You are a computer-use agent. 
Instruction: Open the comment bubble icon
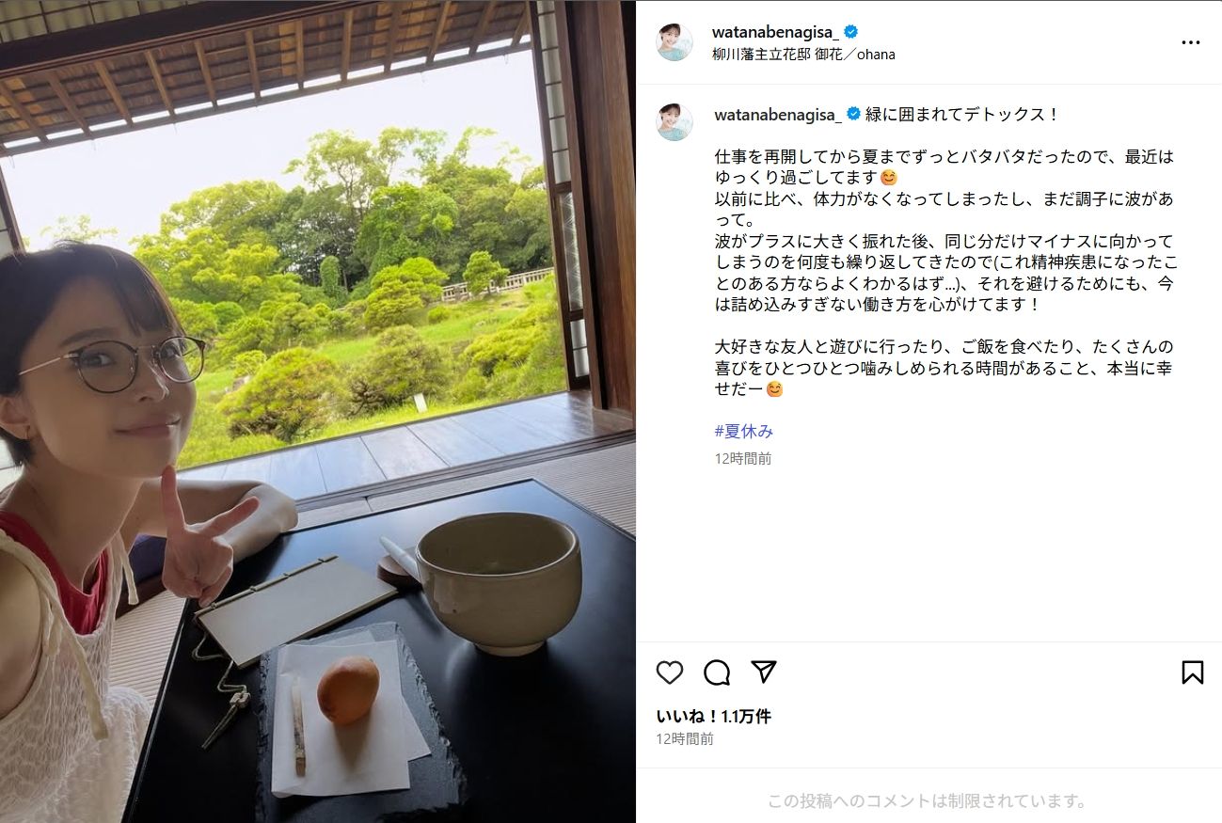click(717, 673)
